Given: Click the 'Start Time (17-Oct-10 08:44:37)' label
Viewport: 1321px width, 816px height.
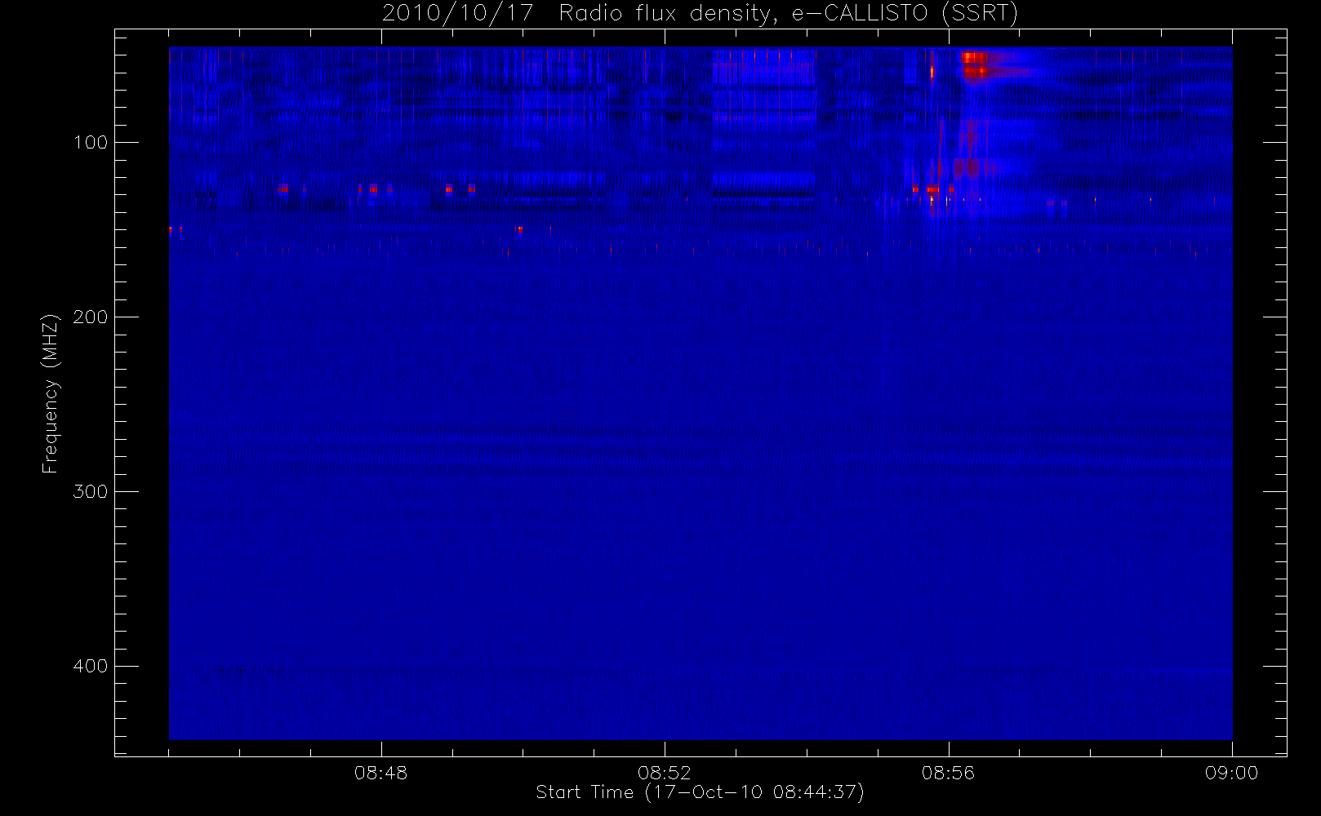Looking at the screenshot, I should point(700,792).
